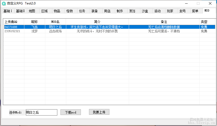The image size is (217, 126).
Task: Click the 简介 column header
Action: tap(97, 22)
